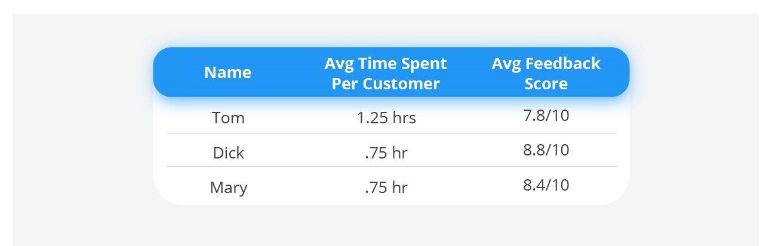
Task: Select the "Avg Time Spent" header line
Action: (386, 64)
